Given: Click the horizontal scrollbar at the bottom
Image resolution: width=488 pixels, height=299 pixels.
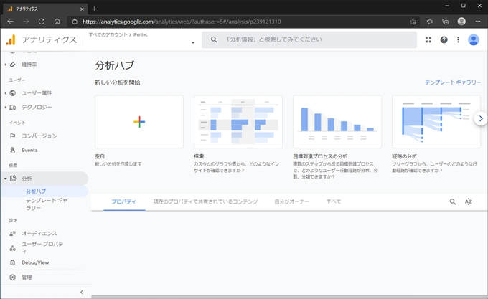Looking at the screenshot, I should [x=289, y=297].
